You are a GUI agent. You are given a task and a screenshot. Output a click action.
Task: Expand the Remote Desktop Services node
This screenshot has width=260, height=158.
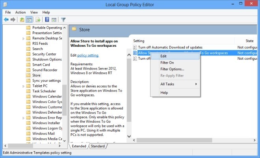click(23, 39)
